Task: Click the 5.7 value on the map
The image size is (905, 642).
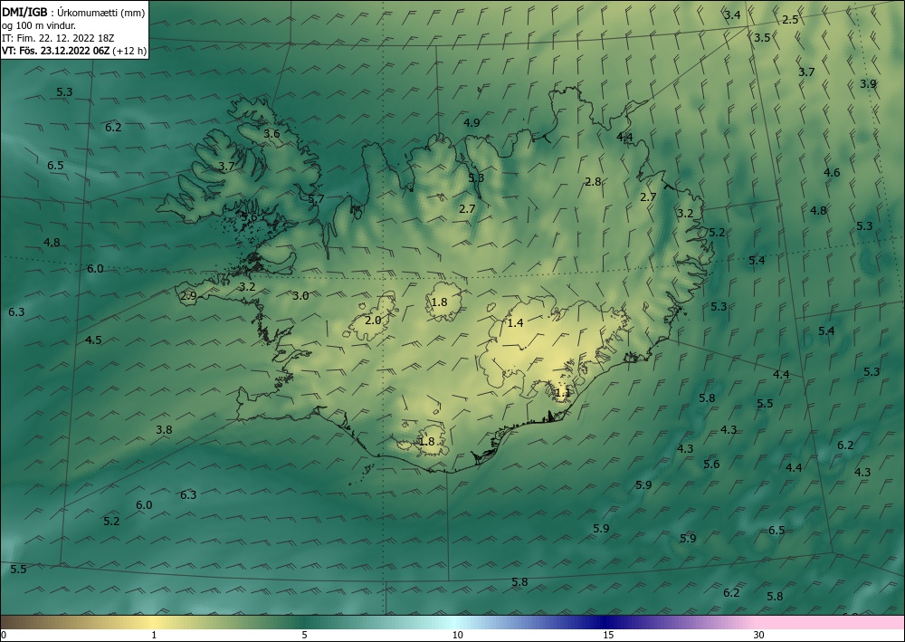Action: coord(316,199)
